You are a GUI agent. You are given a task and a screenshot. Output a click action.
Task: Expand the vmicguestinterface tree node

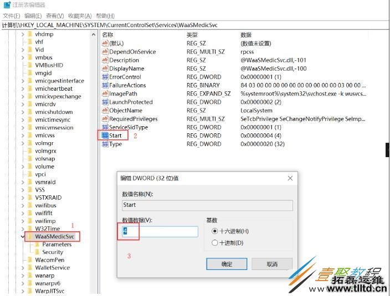[23, 81]
